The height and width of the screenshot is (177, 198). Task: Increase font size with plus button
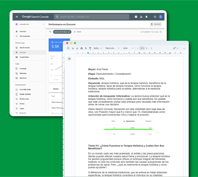(x=147, y=48)
